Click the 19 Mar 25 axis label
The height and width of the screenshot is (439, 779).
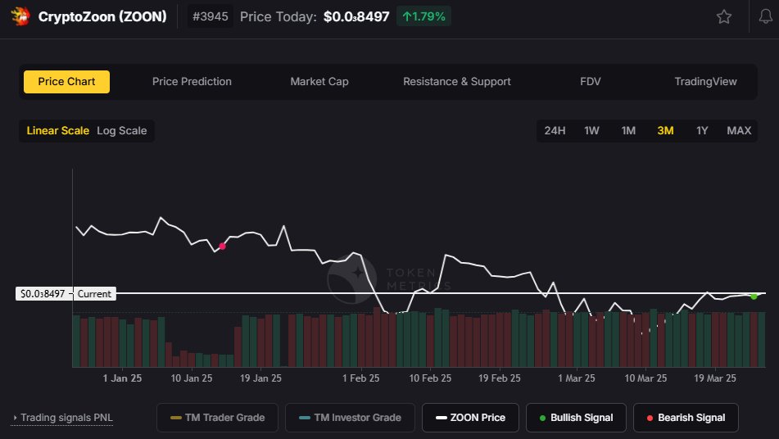coord(715,378)
